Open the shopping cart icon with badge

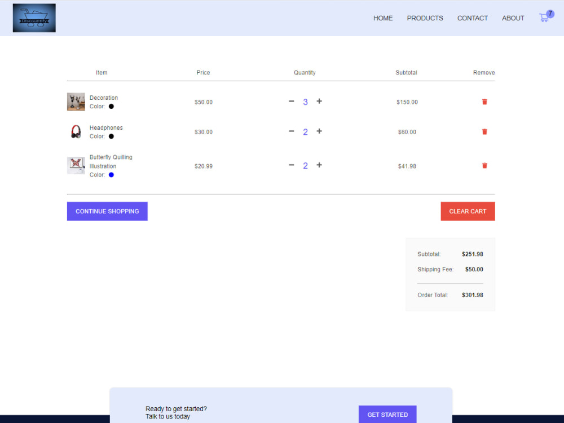tap(546, 16)
